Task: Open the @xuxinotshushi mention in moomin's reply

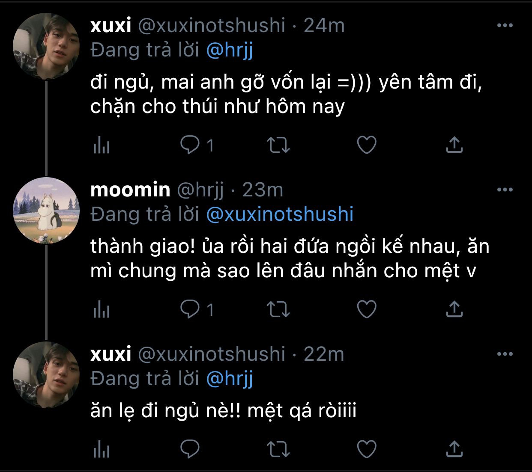Action: [x=280, y=214]
